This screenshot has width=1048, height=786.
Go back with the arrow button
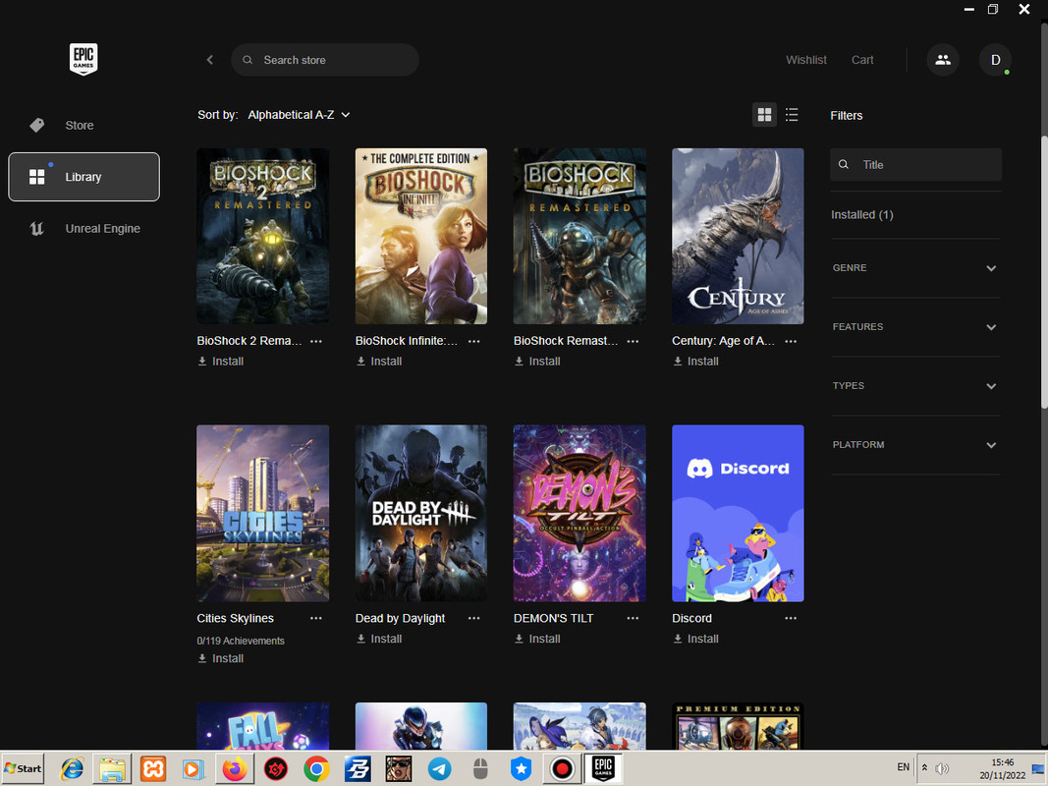click(210, 60)
